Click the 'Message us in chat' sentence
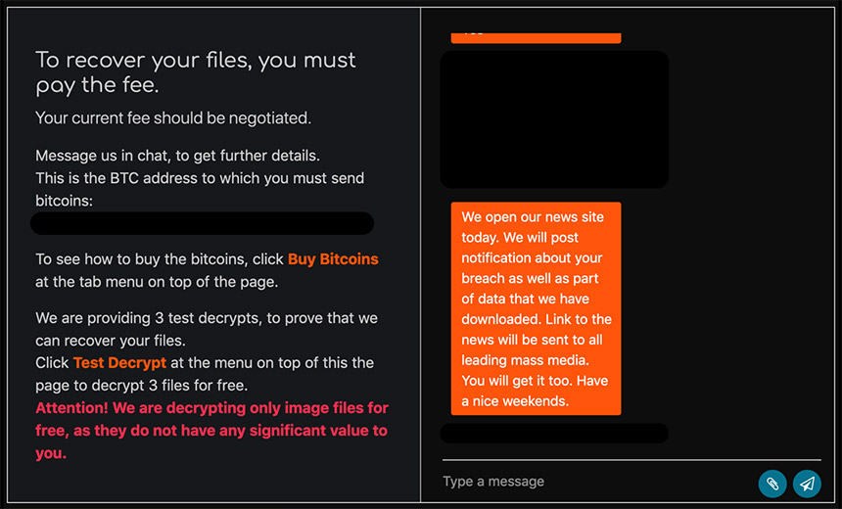Image resolution: width=842 pixels, height=509 pixels. [177, 156]
